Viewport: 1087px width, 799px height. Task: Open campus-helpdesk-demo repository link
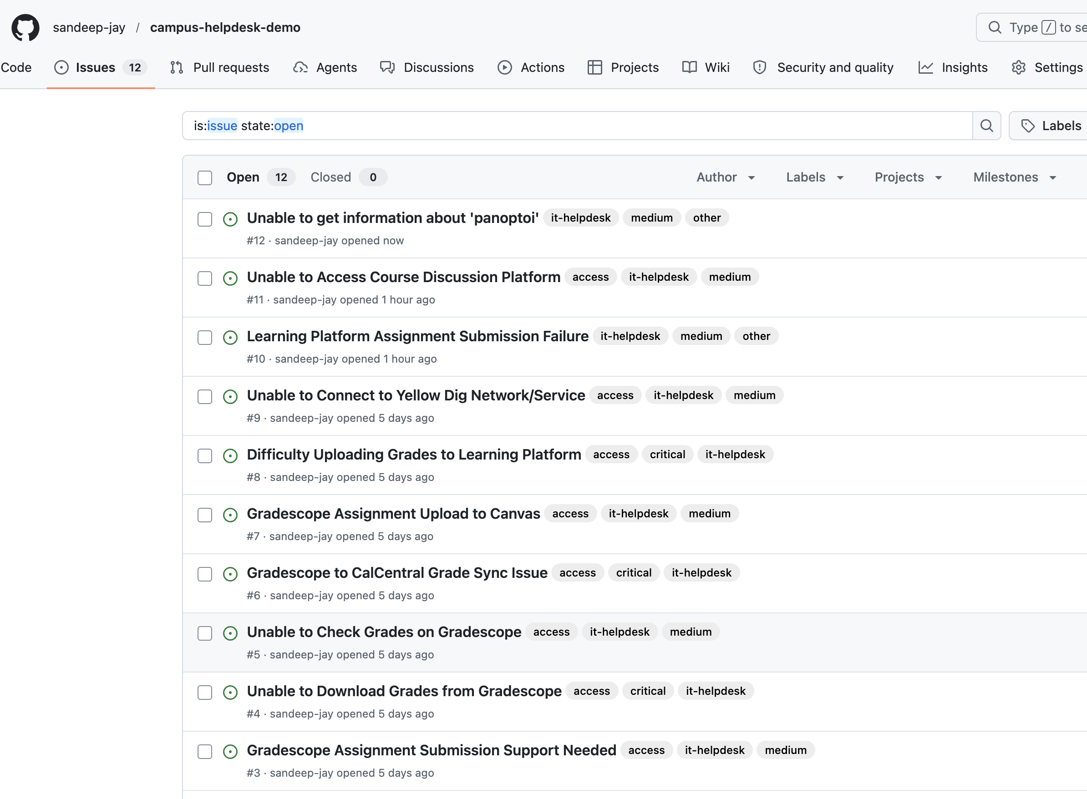point(225,28)
